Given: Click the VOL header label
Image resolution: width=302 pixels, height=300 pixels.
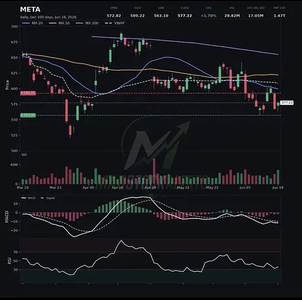Looking at the screenshot, I should click(x=232, y=8).
